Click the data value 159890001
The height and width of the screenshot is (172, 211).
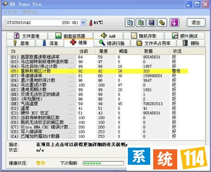point(153,76)
